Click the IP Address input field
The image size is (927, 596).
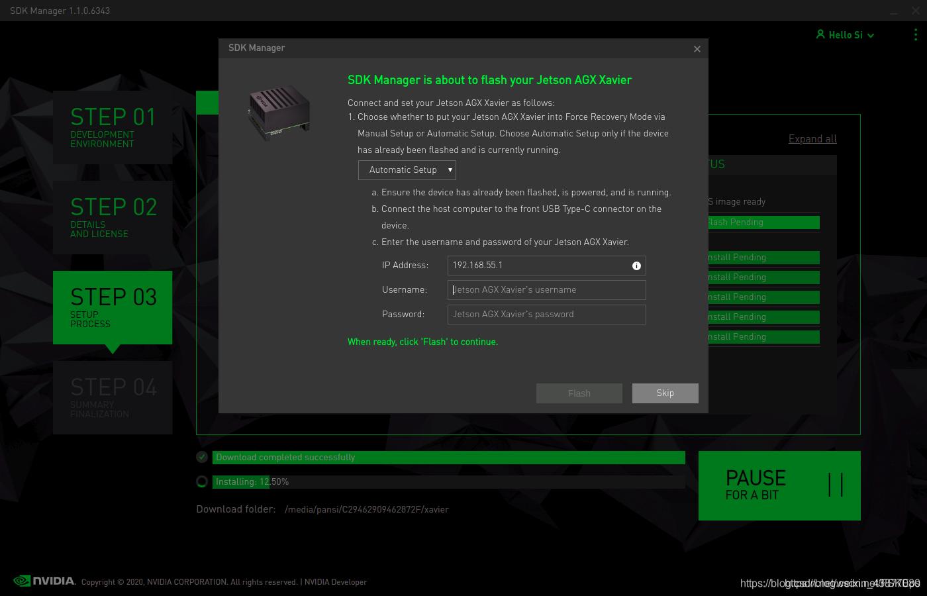pos(546,266)
